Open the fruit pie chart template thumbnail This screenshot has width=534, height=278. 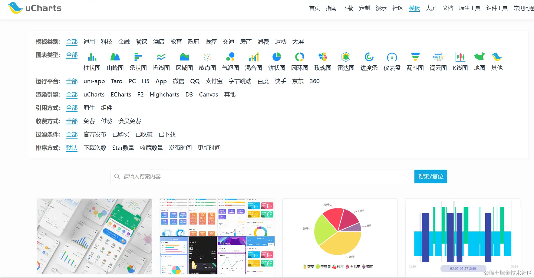click(x=340, y=237)
